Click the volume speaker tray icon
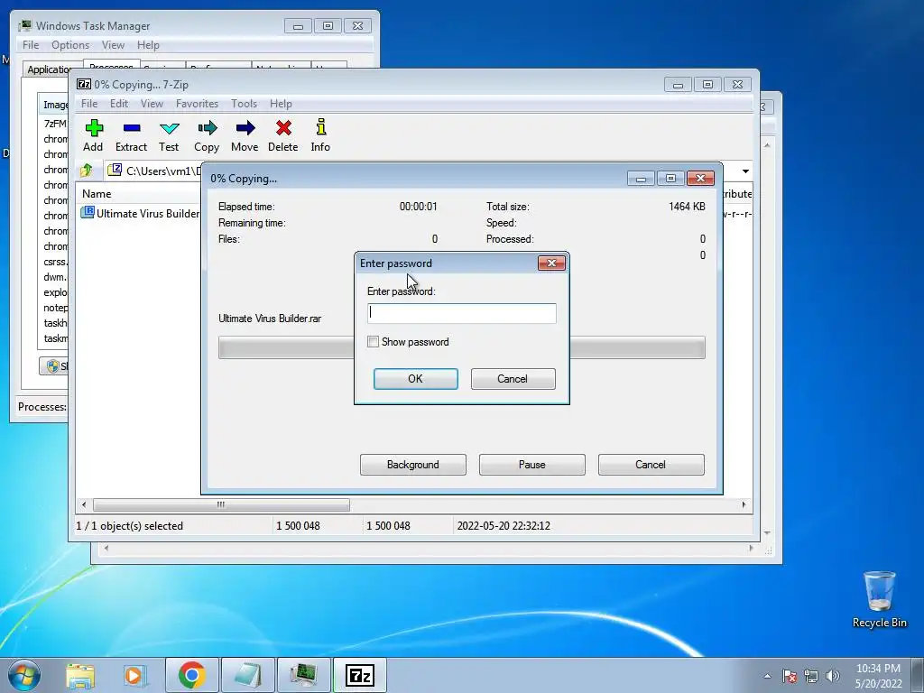924x693 pixels. [x=833, y=676]
